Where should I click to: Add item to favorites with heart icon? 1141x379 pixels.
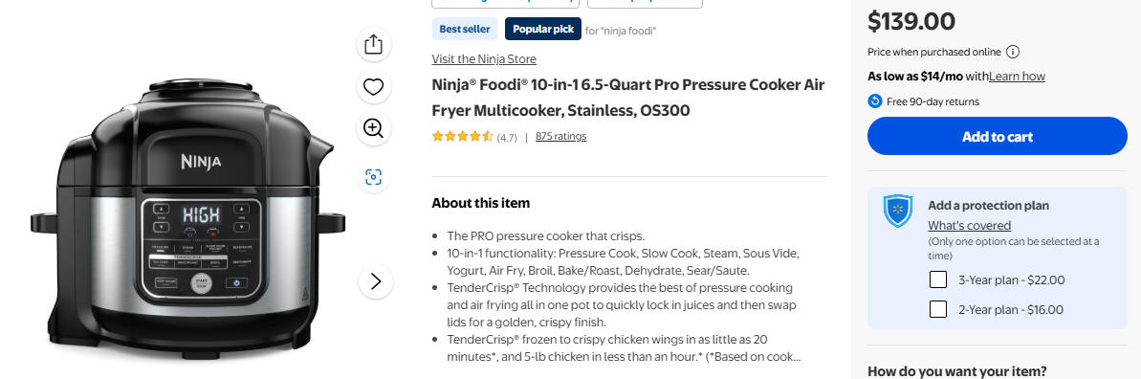(x=373, y=87)
